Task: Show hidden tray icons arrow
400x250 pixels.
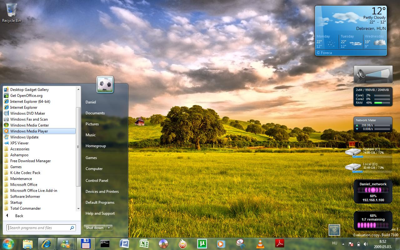Action: (x=343, y=244)
